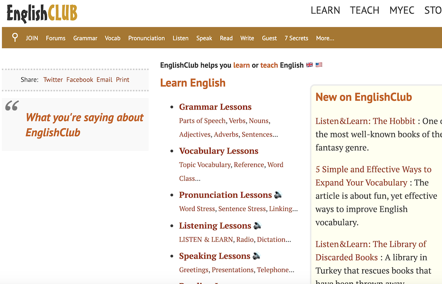Open the Dictation... link

[x=274, y=239]
